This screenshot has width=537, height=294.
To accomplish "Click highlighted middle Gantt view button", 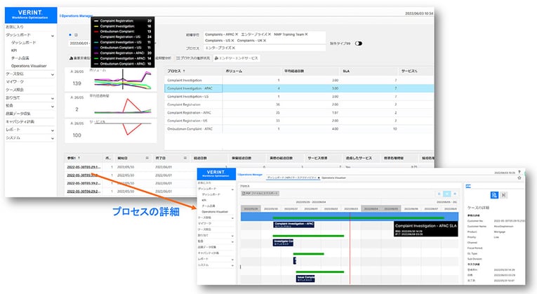I will point(447,194).
